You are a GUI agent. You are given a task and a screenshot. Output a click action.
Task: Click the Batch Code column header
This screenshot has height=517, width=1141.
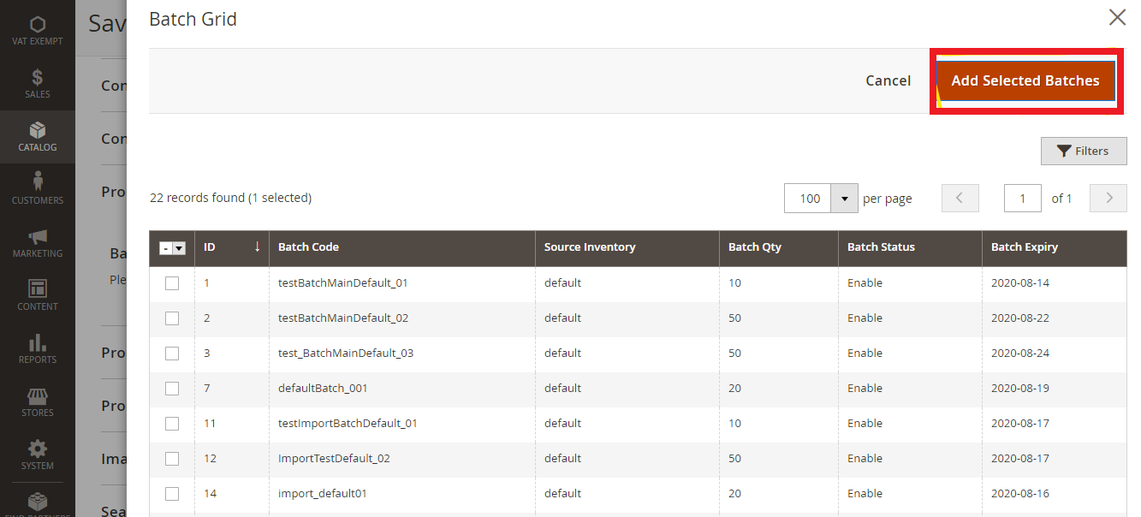point(307,247)
